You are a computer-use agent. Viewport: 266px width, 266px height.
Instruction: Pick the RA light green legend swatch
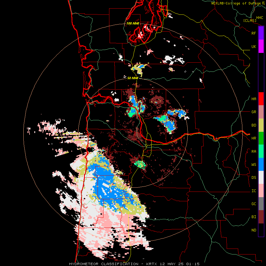coord(261,152)
